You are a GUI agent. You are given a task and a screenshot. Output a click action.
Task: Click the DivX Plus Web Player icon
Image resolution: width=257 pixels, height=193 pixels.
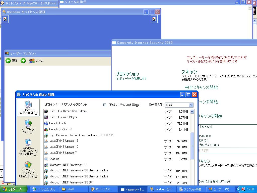(46, 117)
